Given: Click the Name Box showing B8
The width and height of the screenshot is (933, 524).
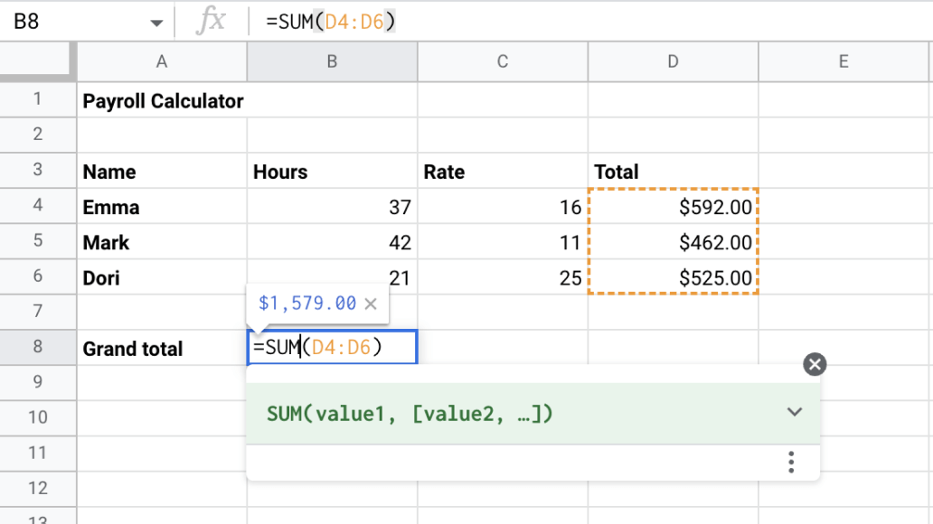Looking at the screenshot, I should click(72, 23).
